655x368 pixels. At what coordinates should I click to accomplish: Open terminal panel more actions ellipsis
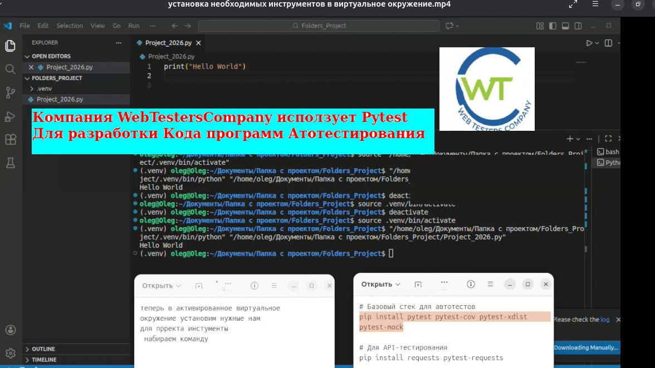tap(589, 139)
